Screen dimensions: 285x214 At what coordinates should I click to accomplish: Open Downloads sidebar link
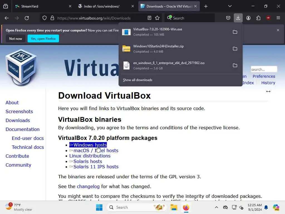click(18, 120)
